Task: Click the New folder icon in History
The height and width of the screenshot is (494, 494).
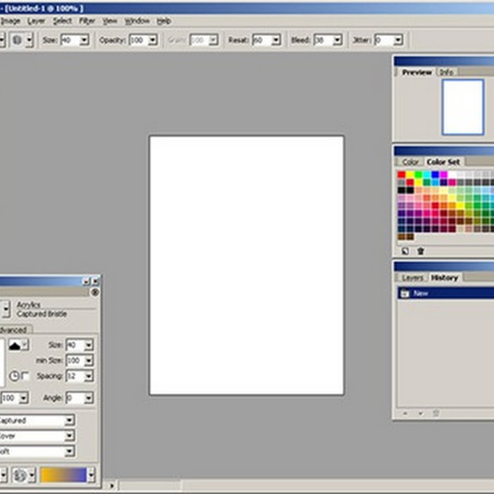Action: click(x=404, y=294)
